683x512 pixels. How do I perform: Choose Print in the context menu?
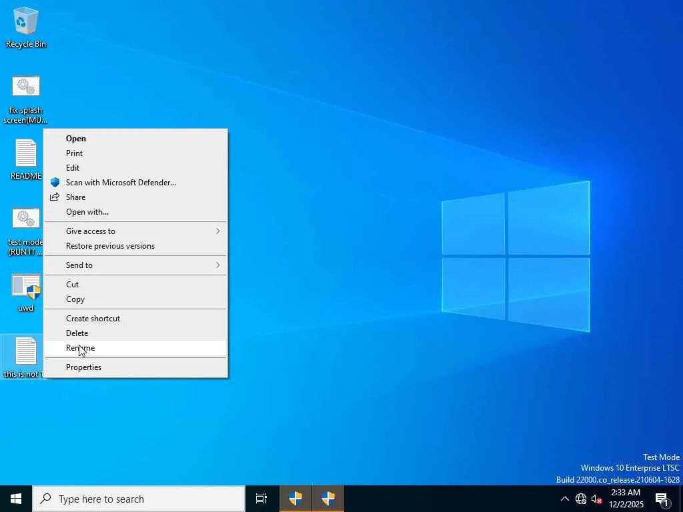click(x=135, y=153)
